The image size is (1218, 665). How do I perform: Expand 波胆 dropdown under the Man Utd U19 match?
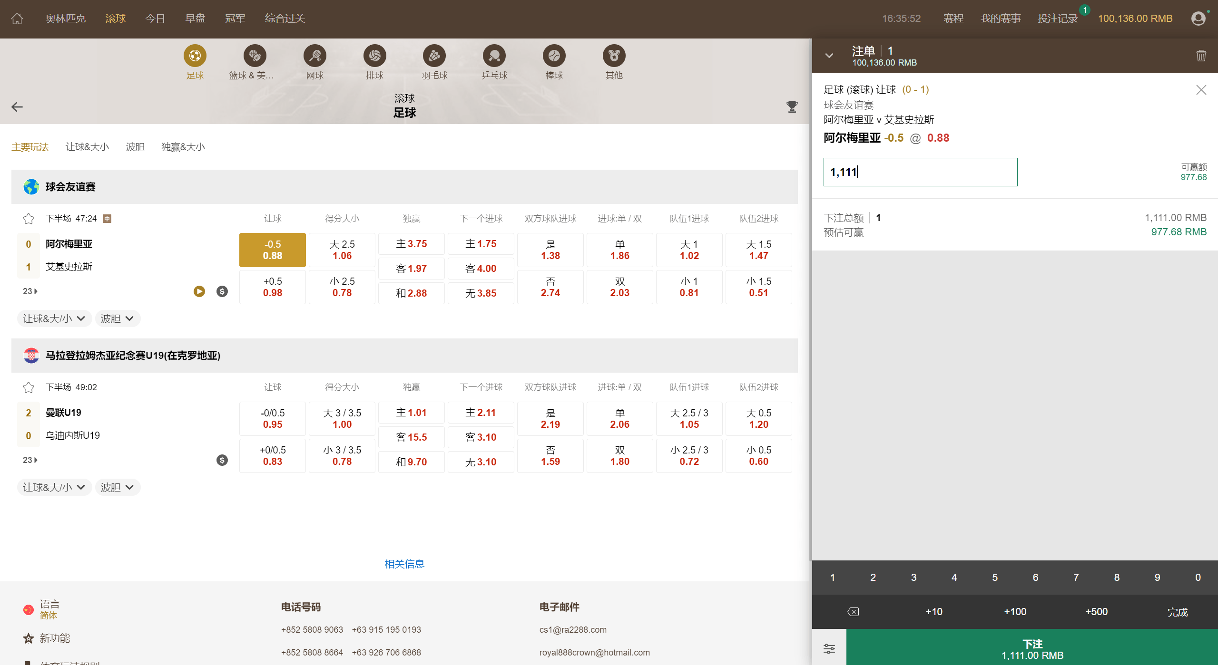tap(117, 487)
